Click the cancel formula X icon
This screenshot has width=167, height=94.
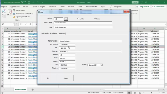click(x=21, y=24)
